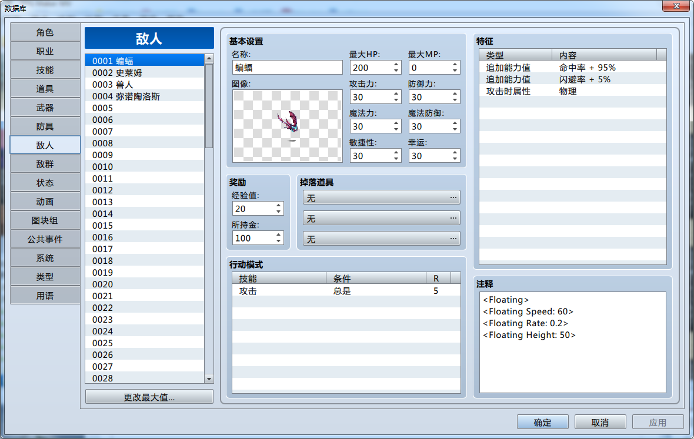Open the bat enemy image picker
Viewport: 694px width, 439px height.
287,126
